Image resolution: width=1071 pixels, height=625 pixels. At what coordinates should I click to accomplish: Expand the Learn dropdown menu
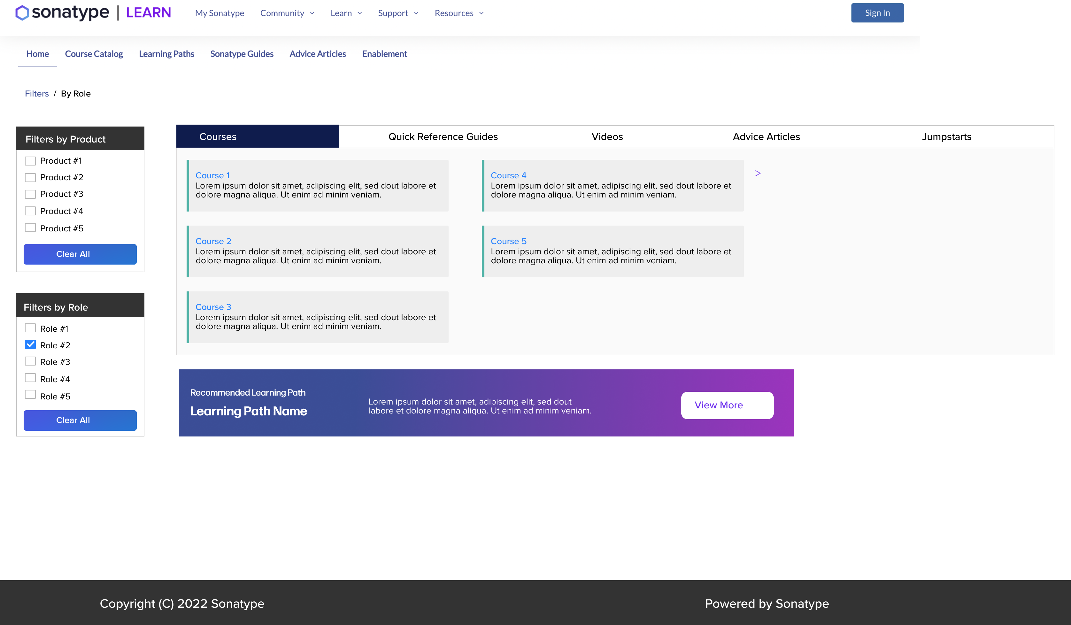pos(346,13)
